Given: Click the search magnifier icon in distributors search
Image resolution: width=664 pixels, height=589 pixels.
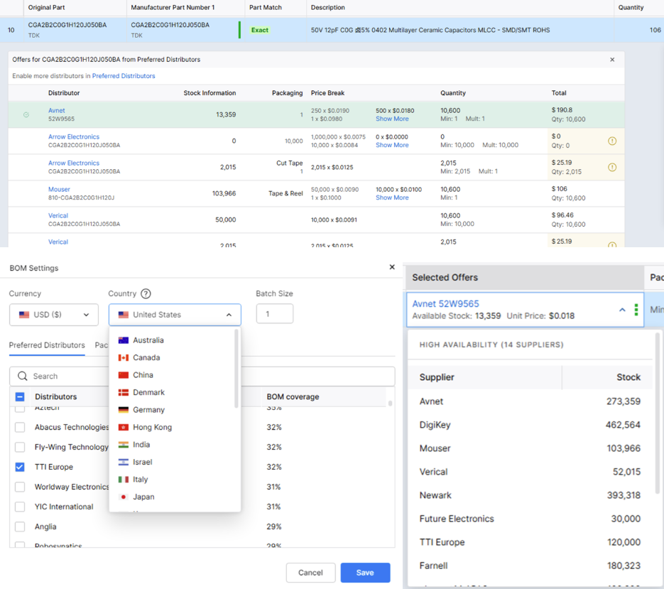Looking at the screenshot, I should [x=23, y=376].
